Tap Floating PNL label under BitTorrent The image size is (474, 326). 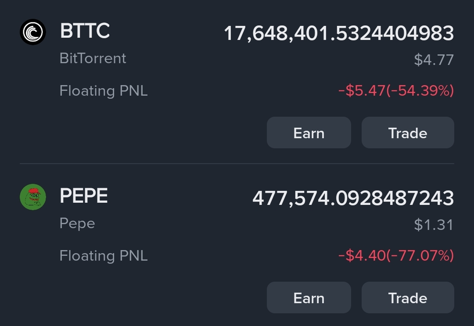pyautogui.click(x=104, y=91)
